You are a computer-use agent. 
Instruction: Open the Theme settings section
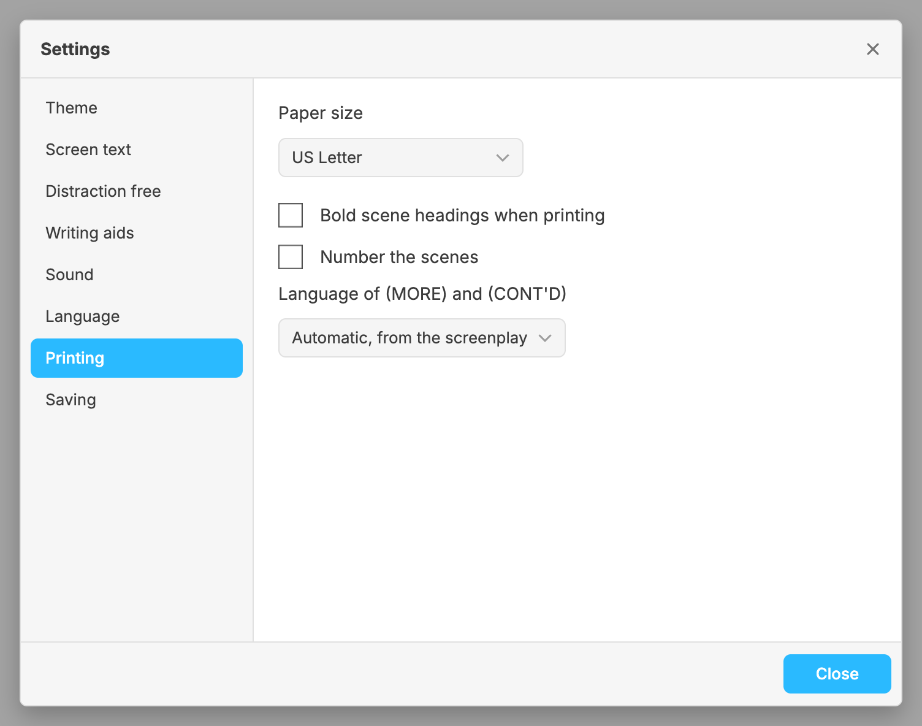tap(137, 108)
